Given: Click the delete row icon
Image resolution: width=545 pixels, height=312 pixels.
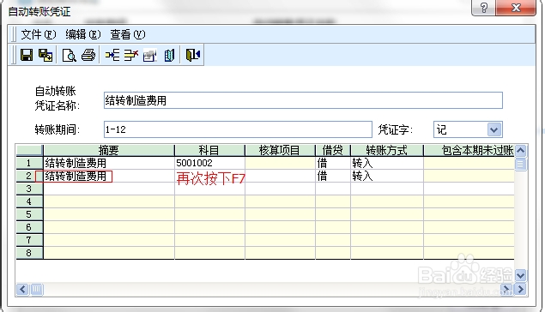Looking at the screenshot, I should (131, 55).
